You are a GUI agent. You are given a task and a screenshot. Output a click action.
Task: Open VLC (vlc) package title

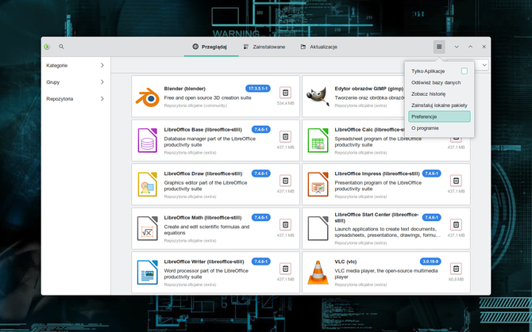click(x=345, y=261)
